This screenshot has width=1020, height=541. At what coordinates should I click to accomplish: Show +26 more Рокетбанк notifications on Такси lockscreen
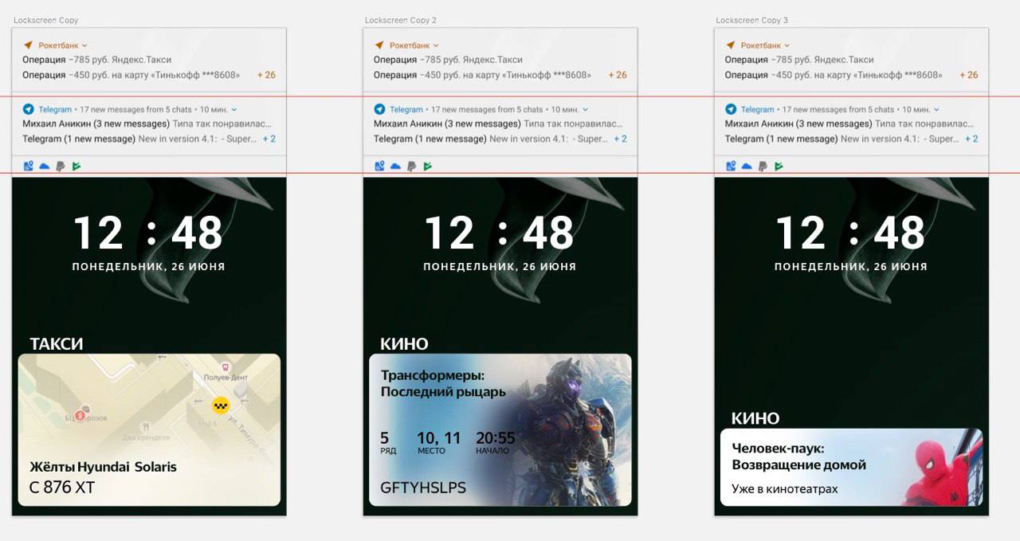266,75
